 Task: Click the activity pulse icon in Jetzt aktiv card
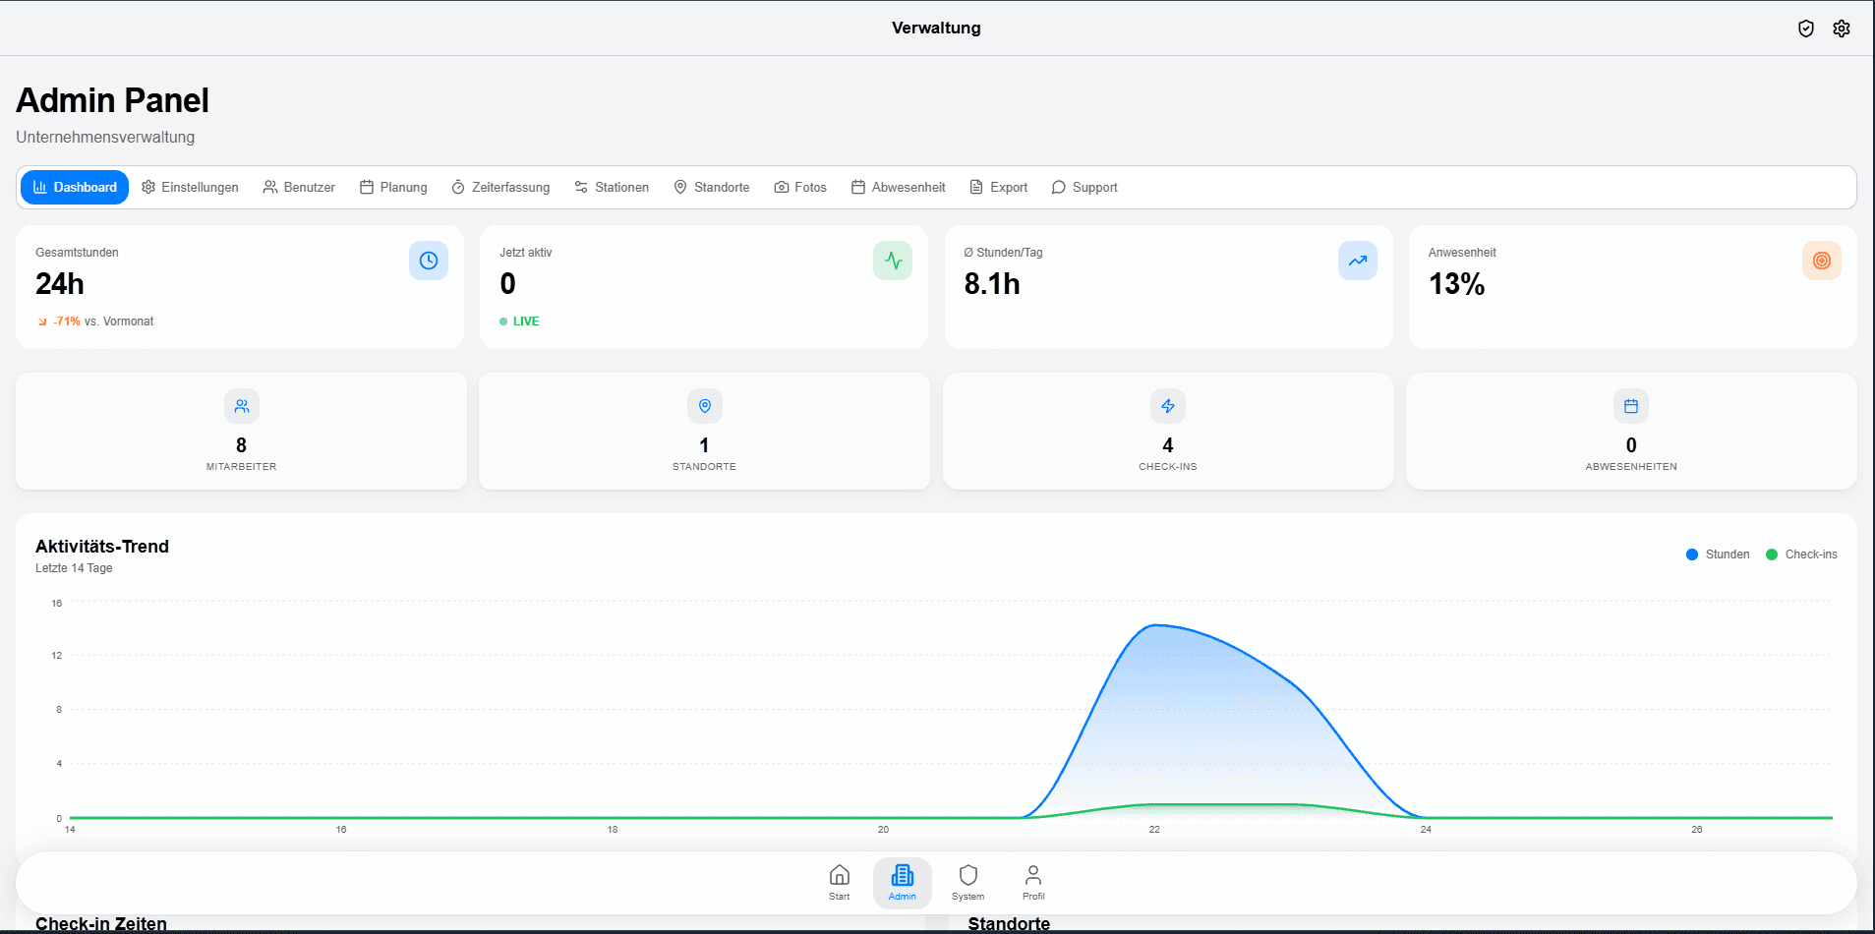(893, 261)
